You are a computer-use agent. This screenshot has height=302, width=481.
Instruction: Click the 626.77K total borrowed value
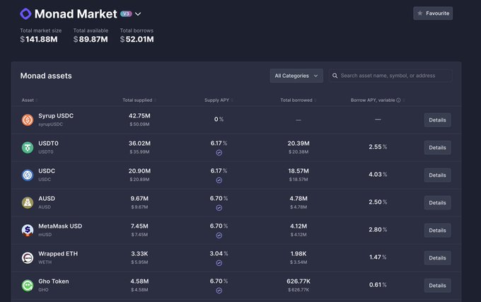[299, 281]
